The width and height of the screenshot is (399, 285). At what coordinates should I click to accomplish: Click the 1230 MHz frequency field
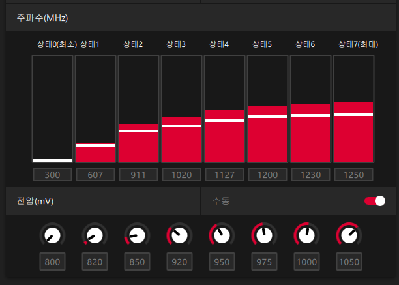pyautogui.click(x=310, y=175)
